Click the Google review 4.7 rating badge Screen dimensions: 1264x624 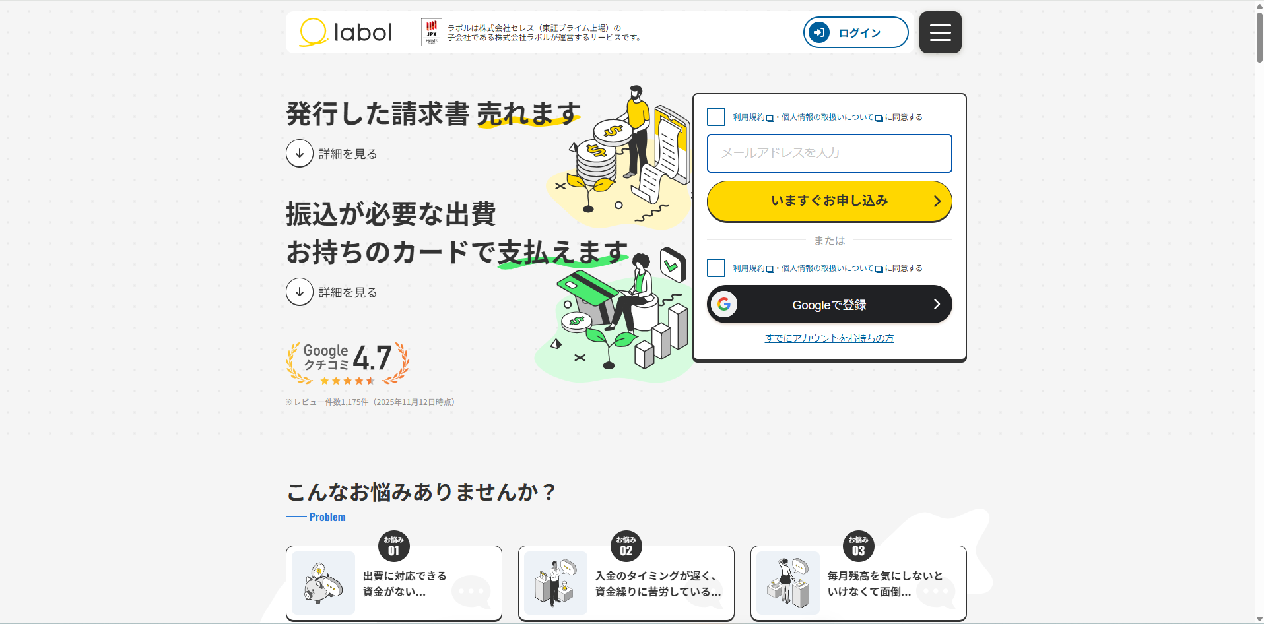[x=347, y=363]
